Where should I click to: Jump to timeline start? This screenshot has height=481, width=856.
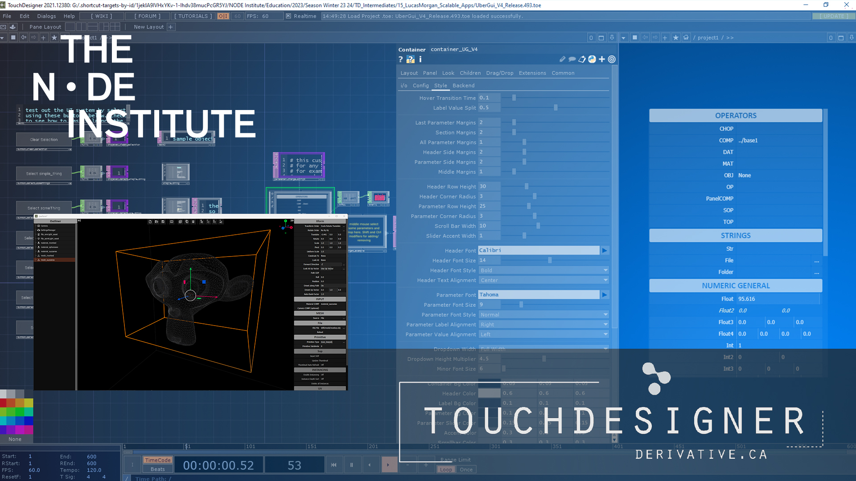pyautogui.click(x=333, y=465)
